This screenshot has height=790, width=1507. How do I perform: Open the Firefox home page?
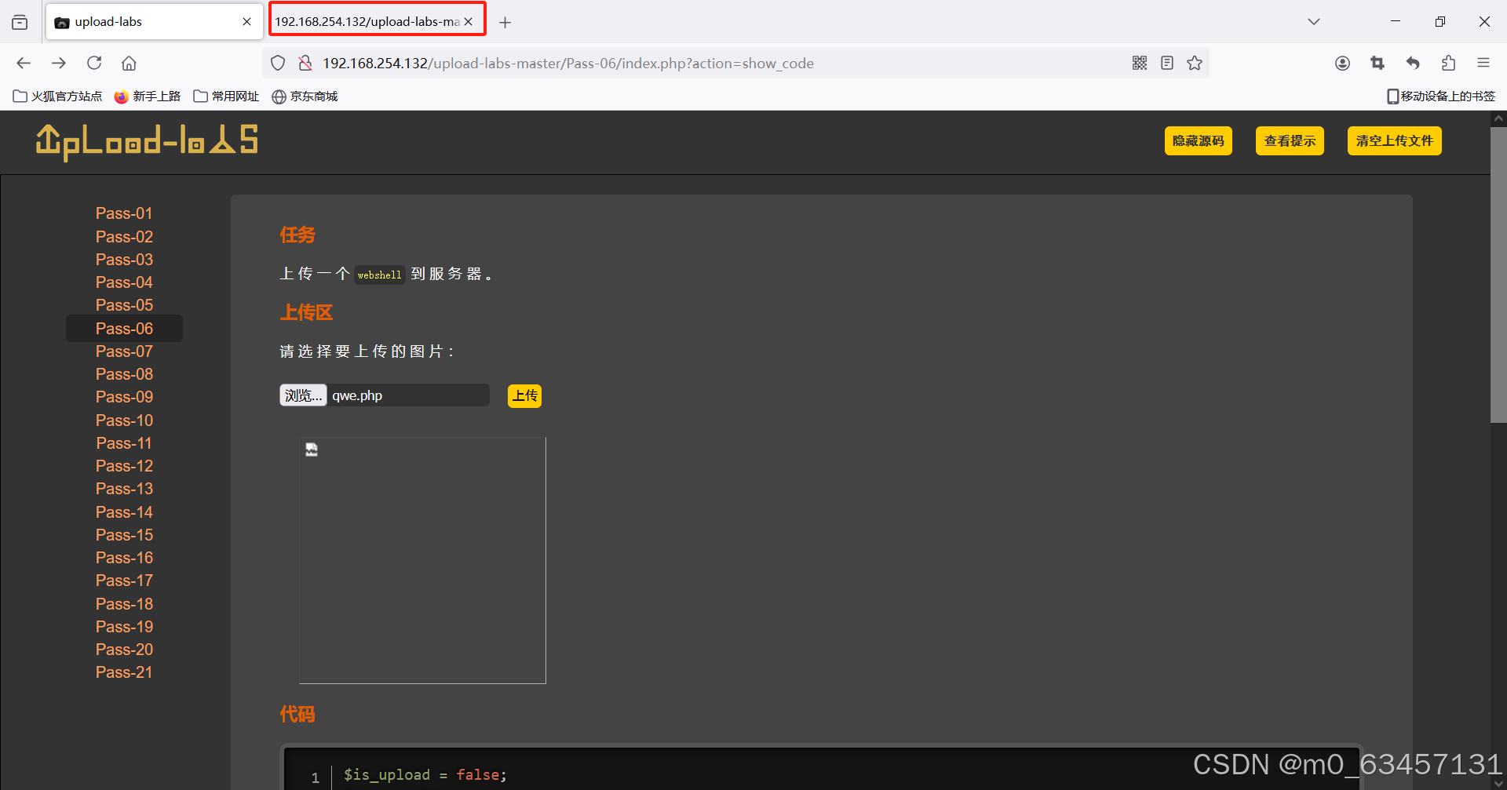pyautogui.click(x=130, y=64)
